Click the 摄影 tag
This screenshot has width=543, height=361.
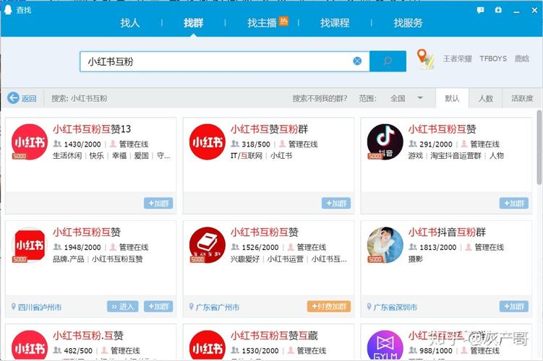(x=416, y=259)
